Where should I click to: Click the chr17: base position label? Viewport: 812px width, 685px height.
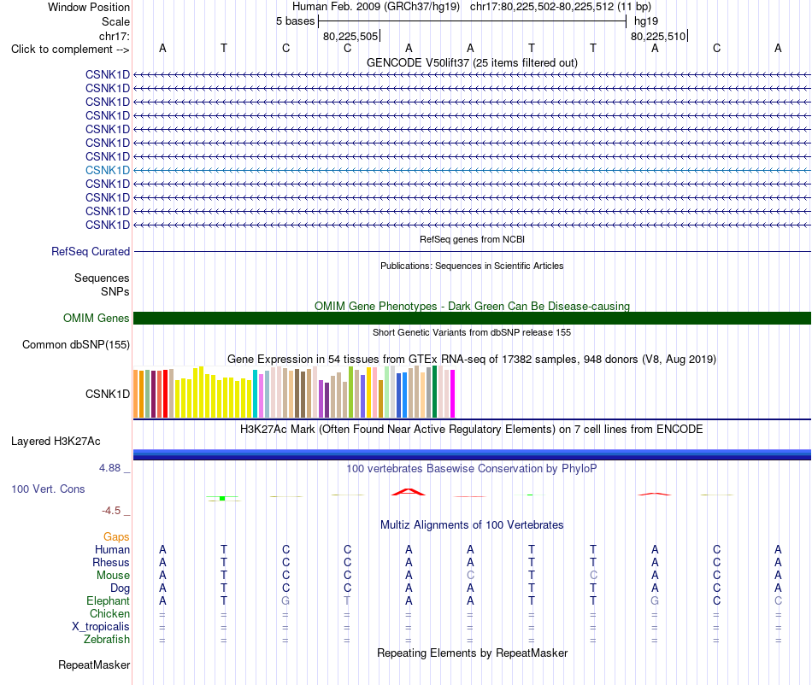click(x=114, y=36)
